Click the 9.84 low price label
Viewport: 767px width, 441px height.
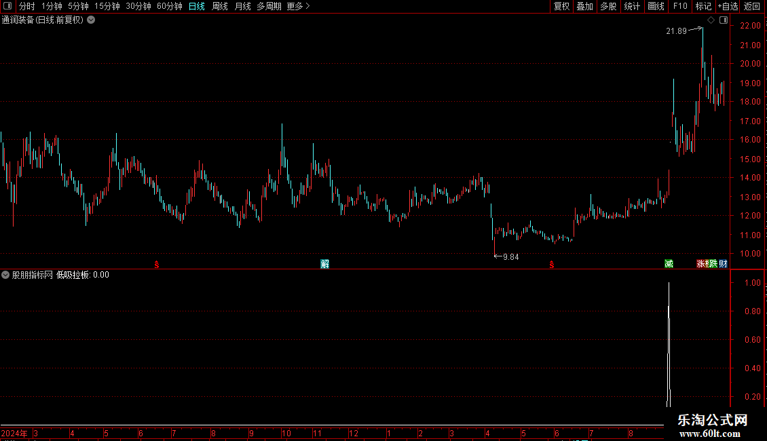pos(510,257)
